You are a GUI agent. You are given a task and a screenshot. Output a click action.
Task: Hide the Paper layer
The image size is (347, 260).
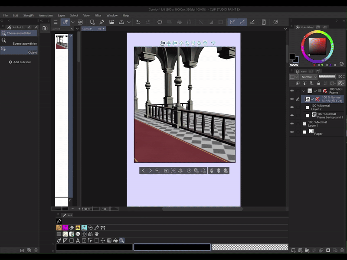[x=292, y=132]
